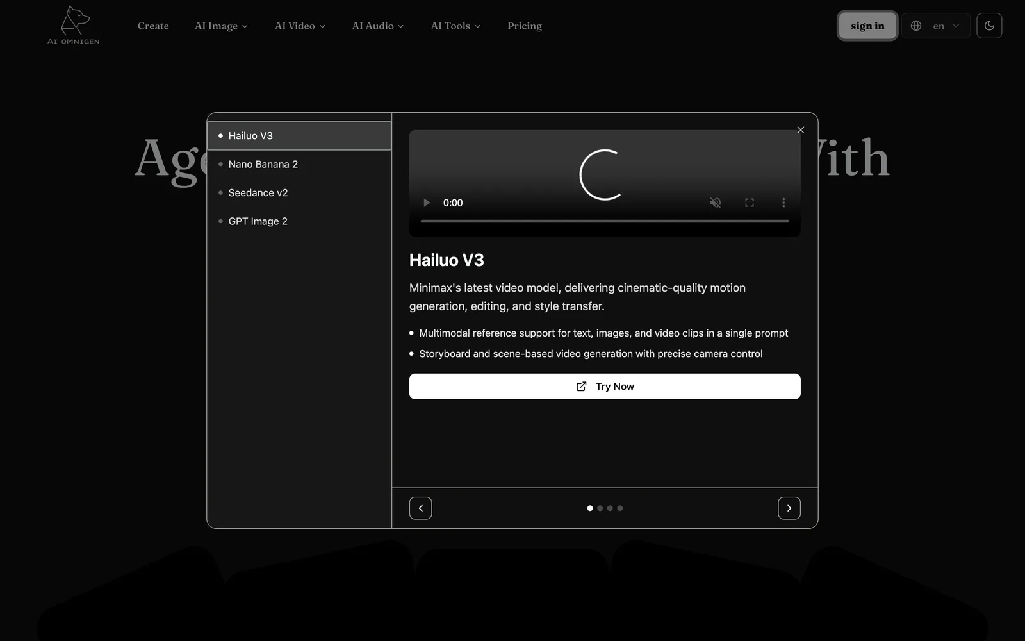Expand the AI Video menu
Viewport: 1025px width, 641px height.
[300, 26]
